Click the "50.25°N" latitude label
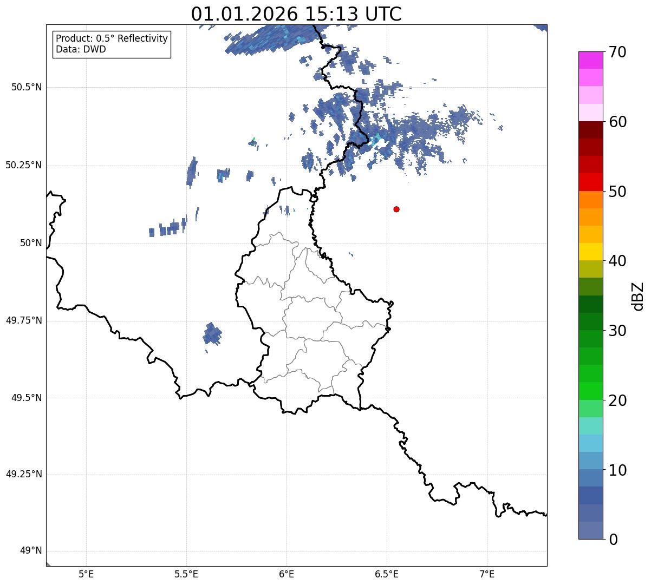The image size is (651, 585). tap(23, 165)
